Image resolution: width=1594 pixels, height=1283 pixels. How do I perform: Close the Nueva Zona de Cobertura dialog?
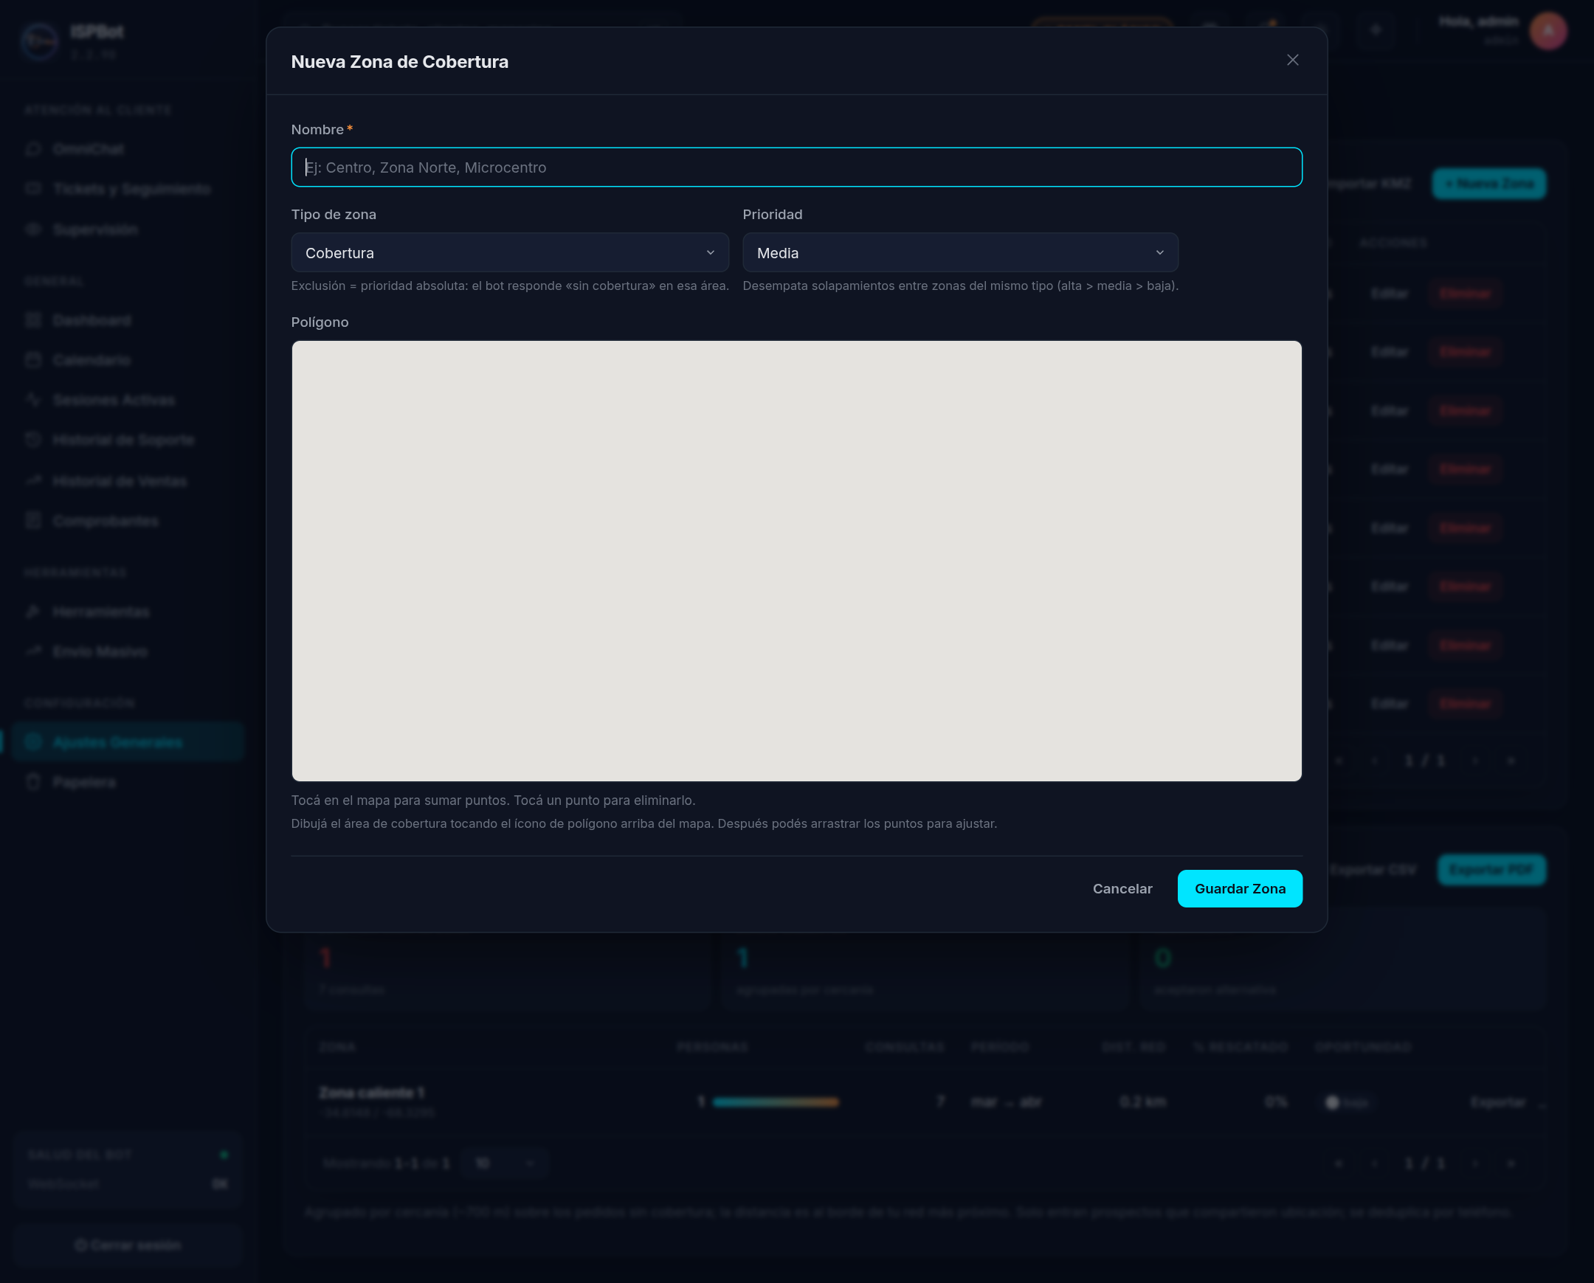(x=1291, y=60)
